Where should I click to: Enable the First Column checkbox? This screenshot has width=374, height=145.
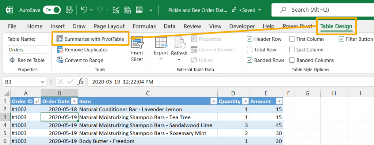point(292,39)
